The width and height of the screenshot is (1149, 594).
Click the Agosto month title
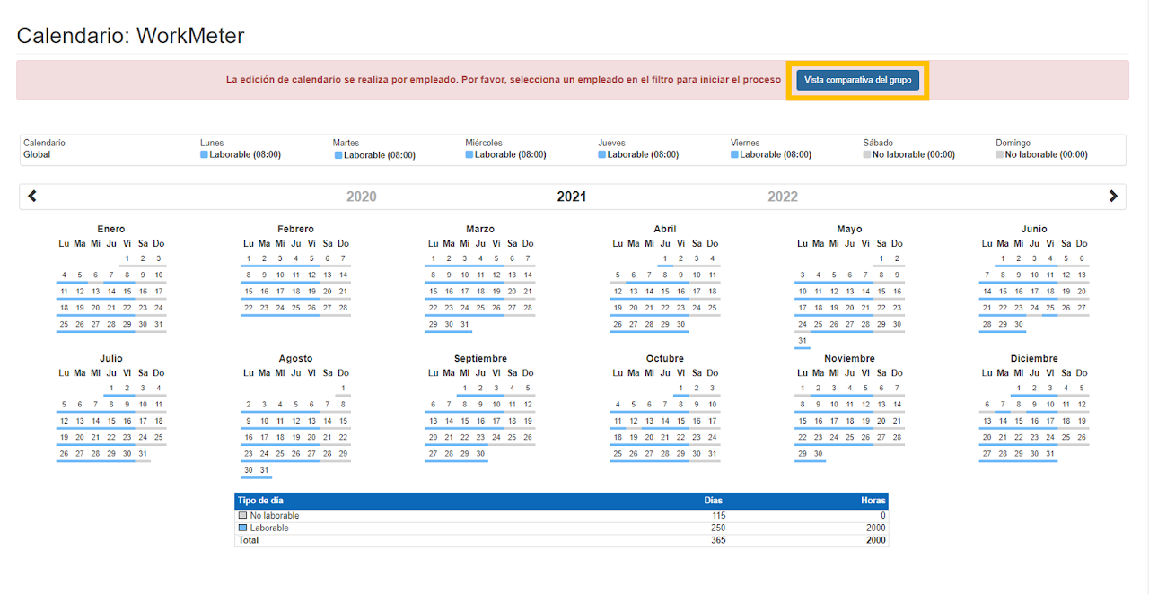tap(295, 359)
